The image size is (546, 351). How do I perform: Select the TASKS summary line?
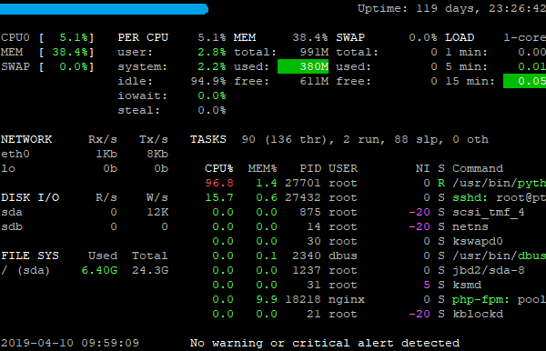pyautogui.click(x=339, y=139)
